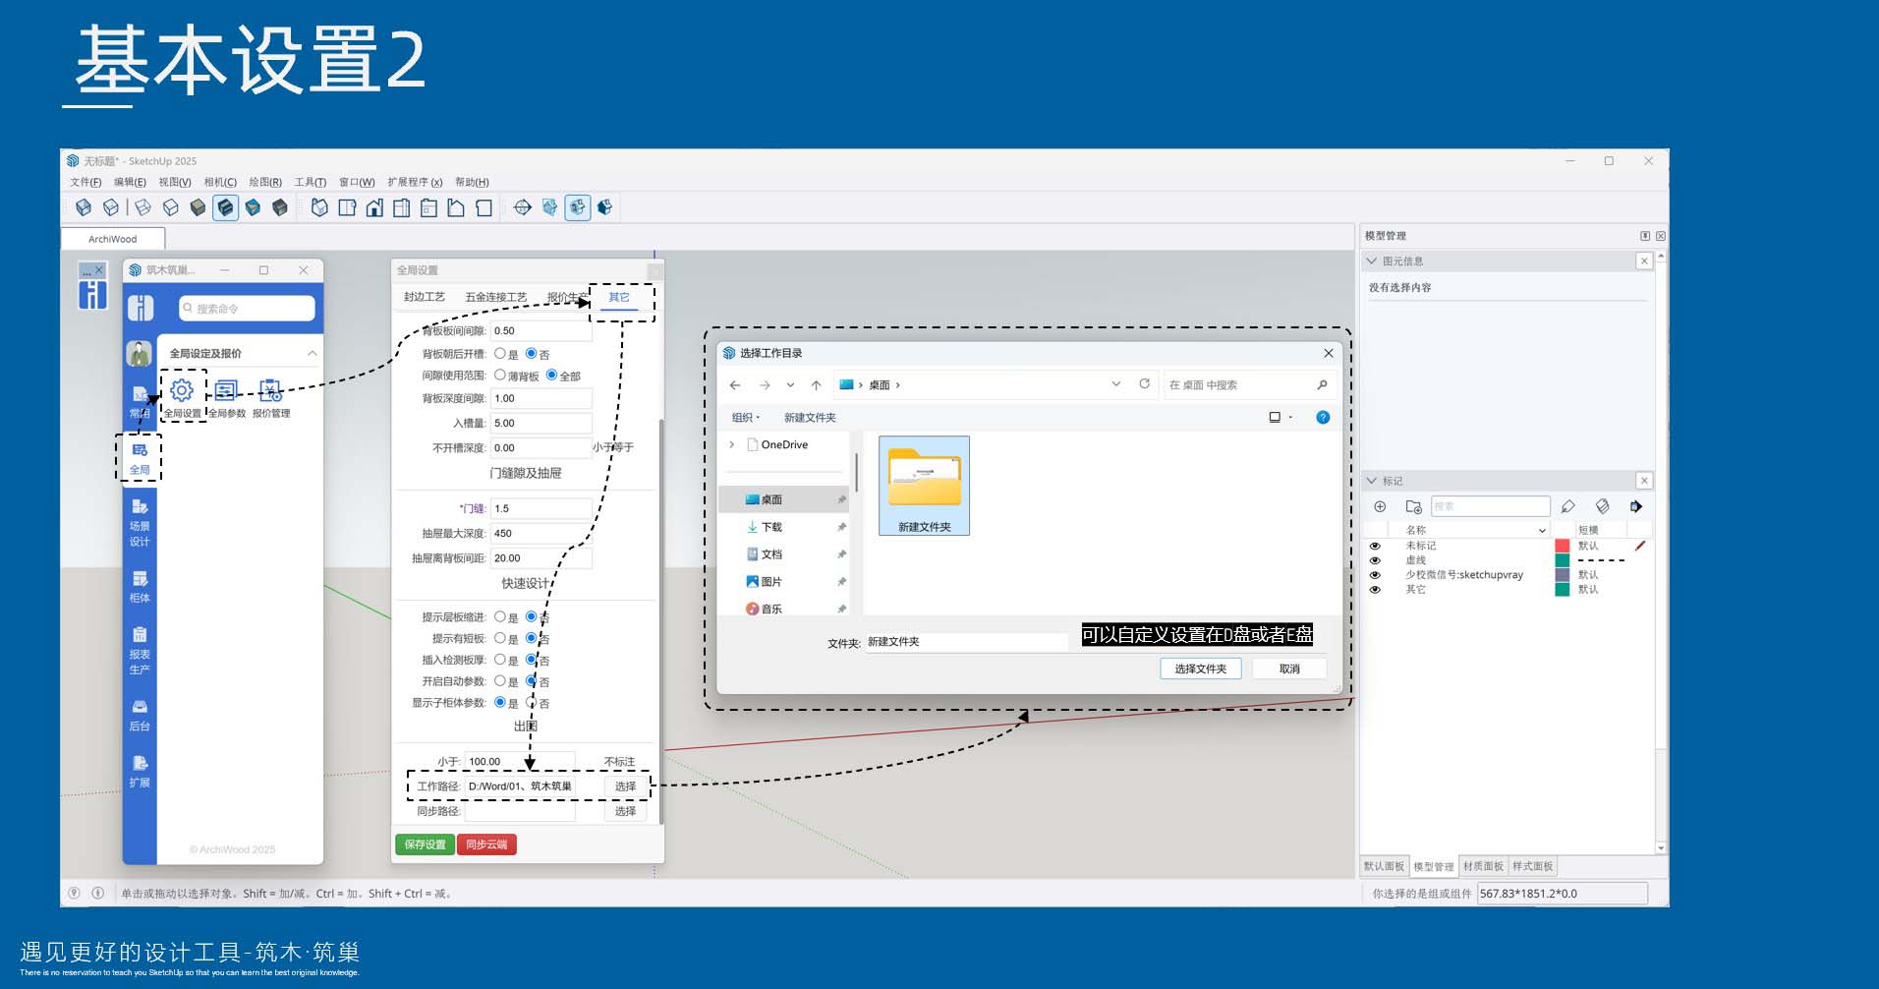Click the add tag folder icon
The image size is (1879, 989).
point(1413,506)
